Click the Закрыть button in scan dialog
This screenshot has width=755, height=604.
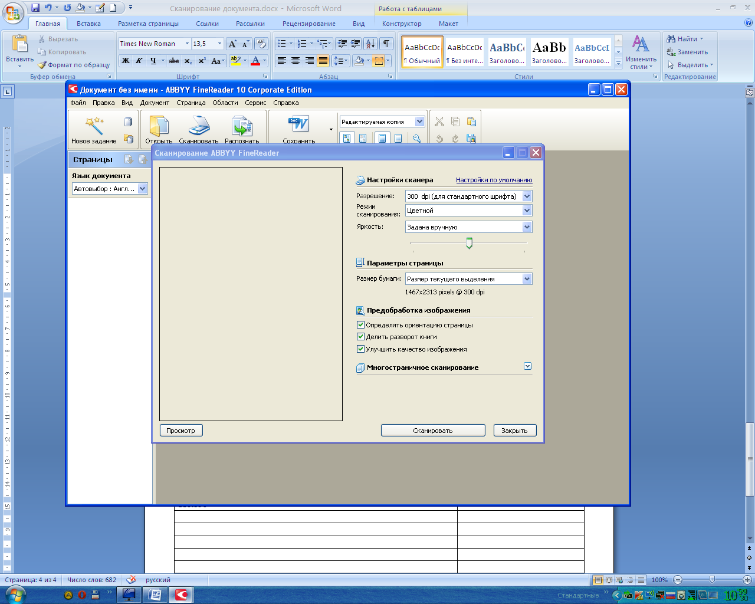[514, 431]
